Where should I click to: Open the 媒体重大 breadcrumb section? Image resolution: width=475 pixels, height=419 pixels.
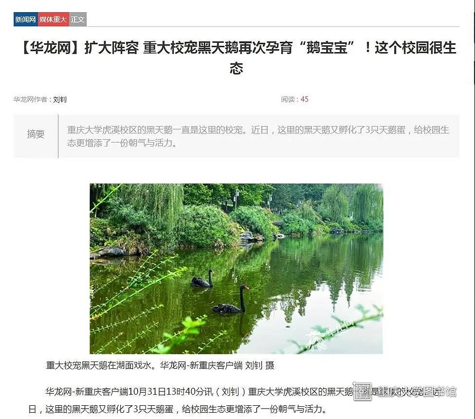click(x=53, y=20)
